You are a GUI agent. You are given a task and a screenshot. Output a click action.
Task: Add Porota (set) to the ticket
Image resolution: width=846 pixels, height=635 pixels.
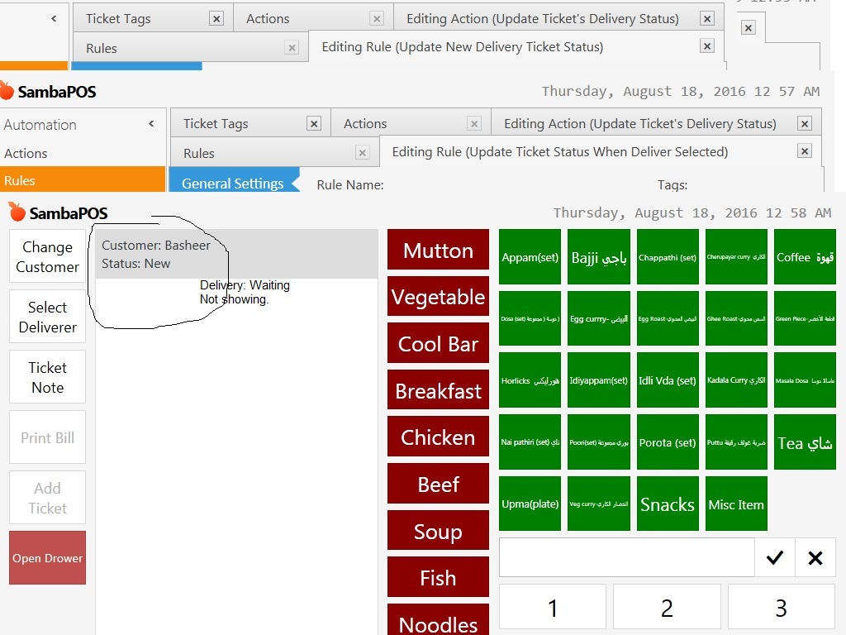pos(668,442)
